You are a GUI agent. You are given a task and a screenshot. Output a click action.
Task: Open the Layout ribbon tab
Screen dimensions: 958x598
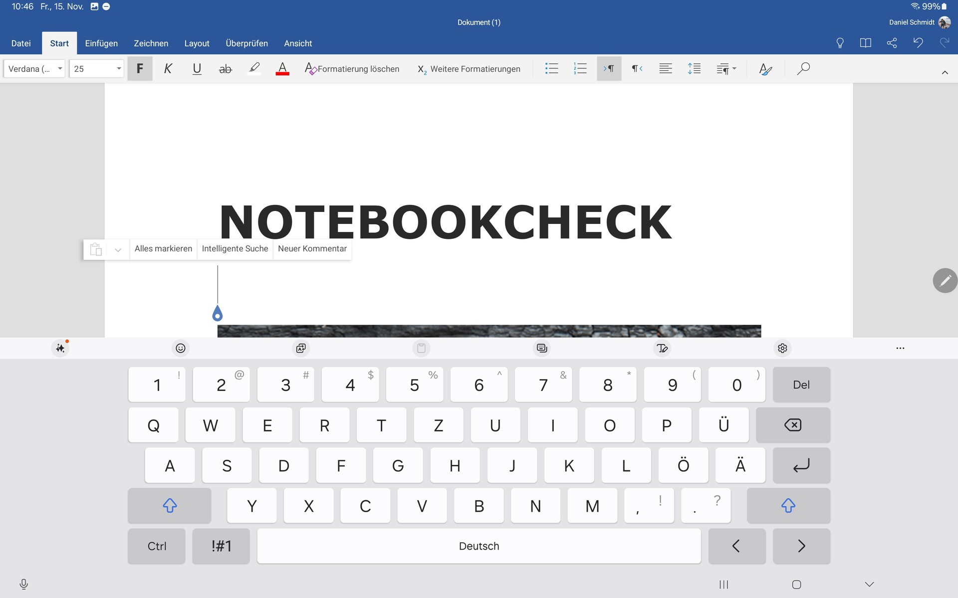197,43
